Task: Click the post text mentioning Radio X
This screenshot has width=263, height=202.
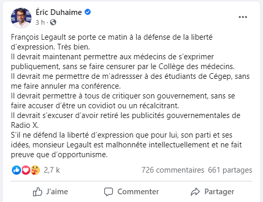Action: point(126,120)
